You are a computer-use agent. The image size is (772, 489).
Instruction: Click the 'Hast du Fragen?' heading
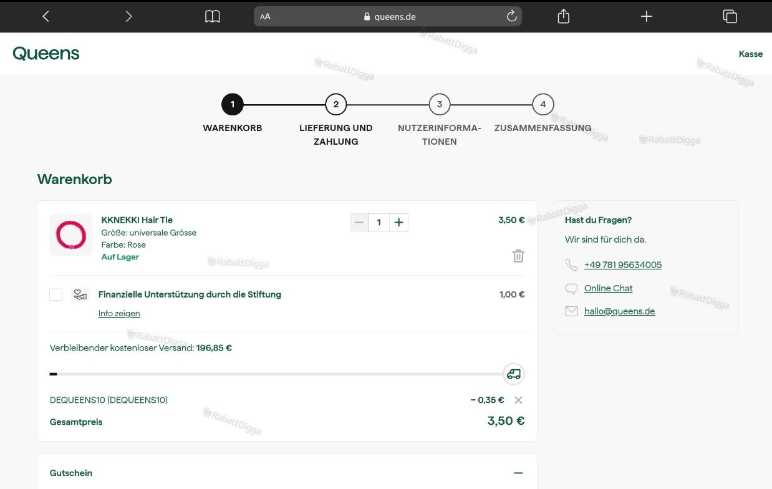pyautogui.click(x=599, y=220)
